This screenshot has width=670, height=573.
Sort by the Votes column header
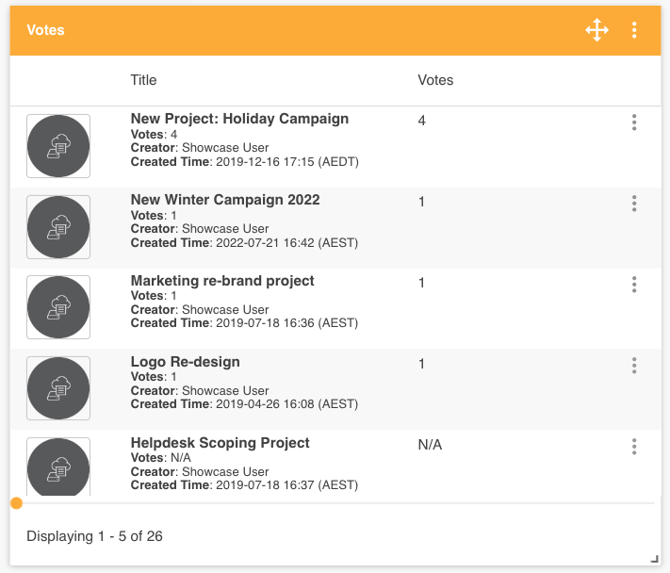[x=435, y=80]
